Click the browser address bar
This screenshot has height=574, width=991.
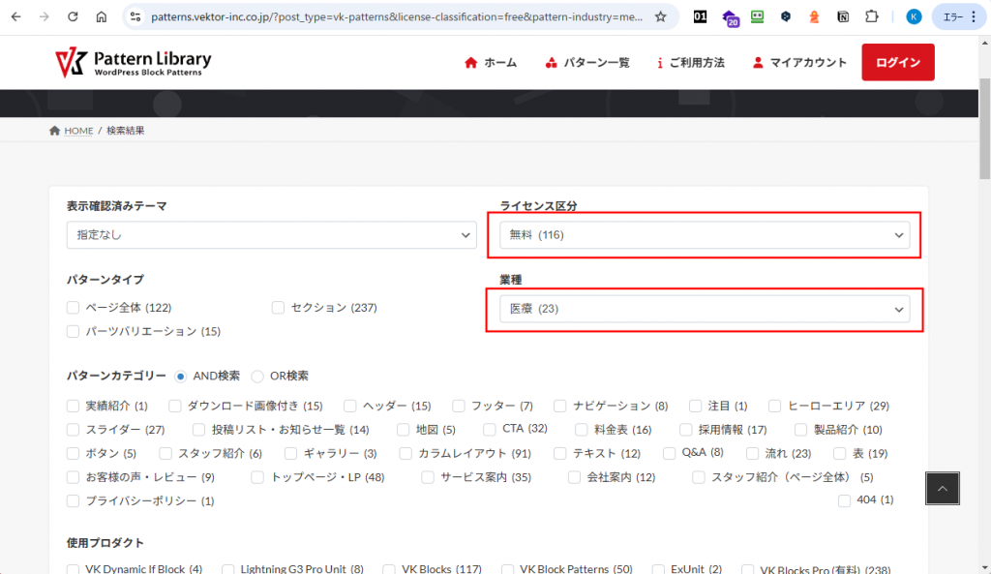pyautogui.click(x=387, y=16)
